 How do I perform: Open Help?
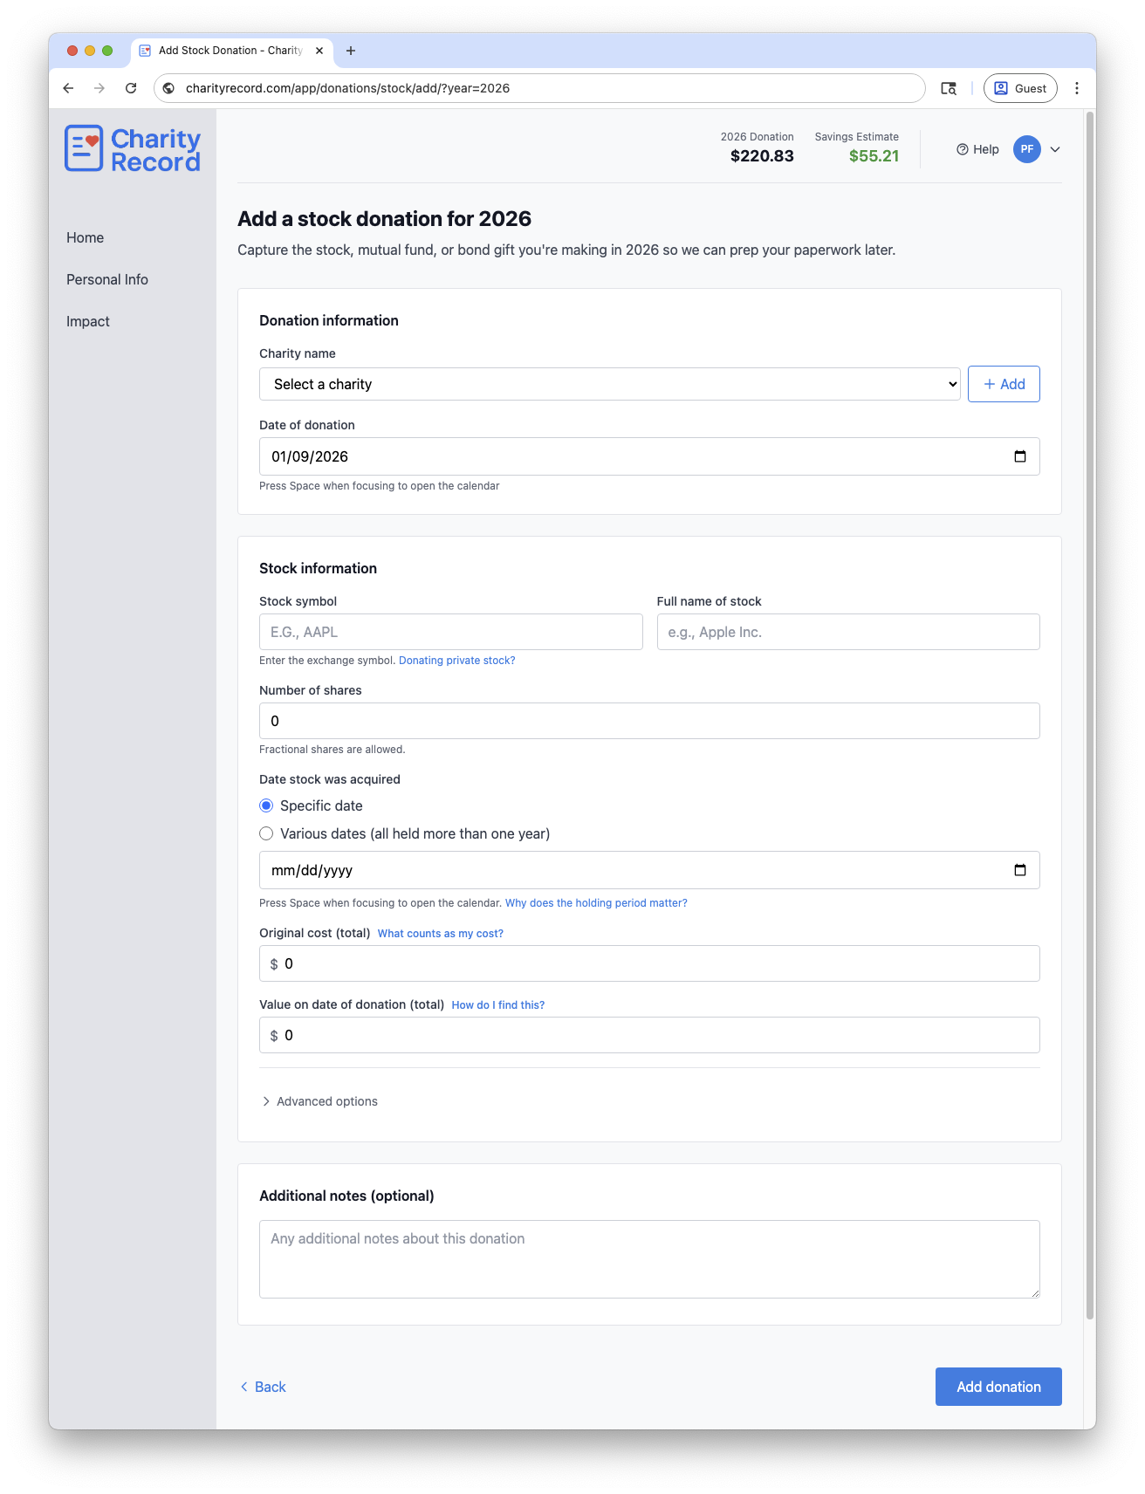pyautogui.click(x=977, y=149)
